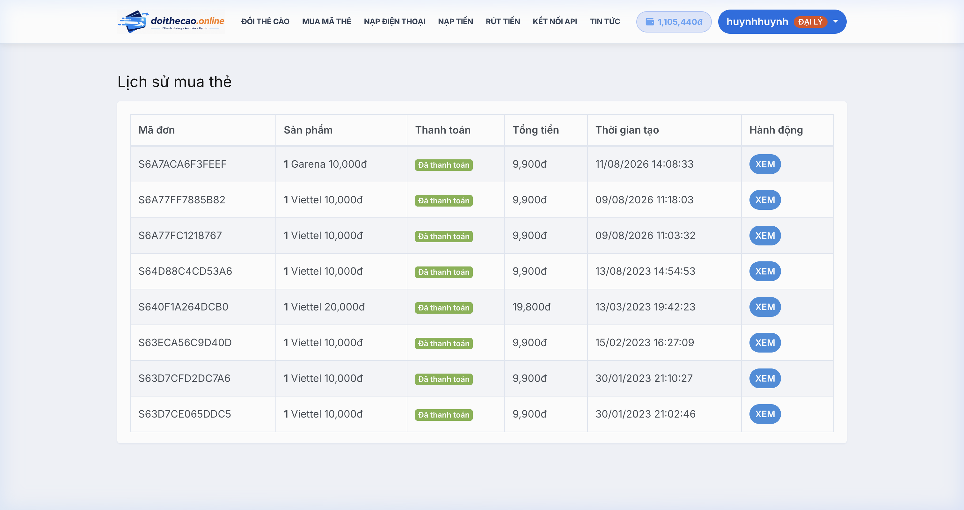
Task: View order S6A7ACA6F3FEEF with XEM
Action: (x=764, y=164)
